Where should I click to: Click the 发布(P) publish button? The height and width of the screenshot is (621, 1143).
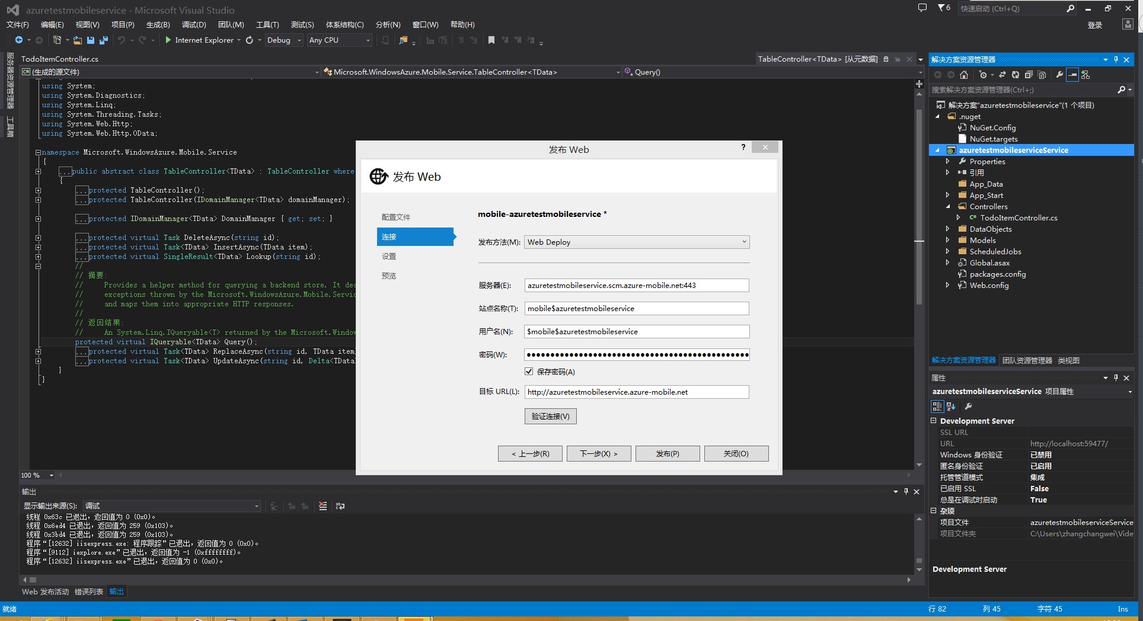[x=668, y=454]
